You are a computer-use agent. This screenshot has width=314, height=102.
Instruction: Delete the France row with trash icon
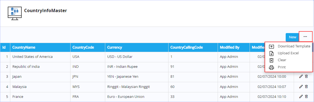(306, 96)
